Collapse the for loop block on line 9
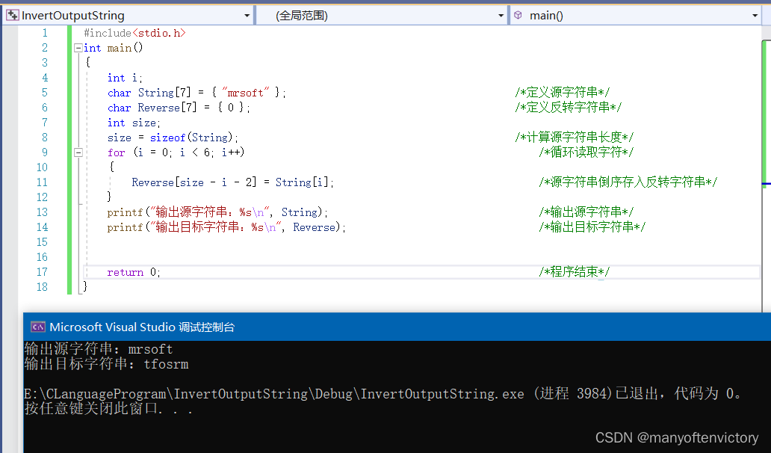 click(78, 152)
